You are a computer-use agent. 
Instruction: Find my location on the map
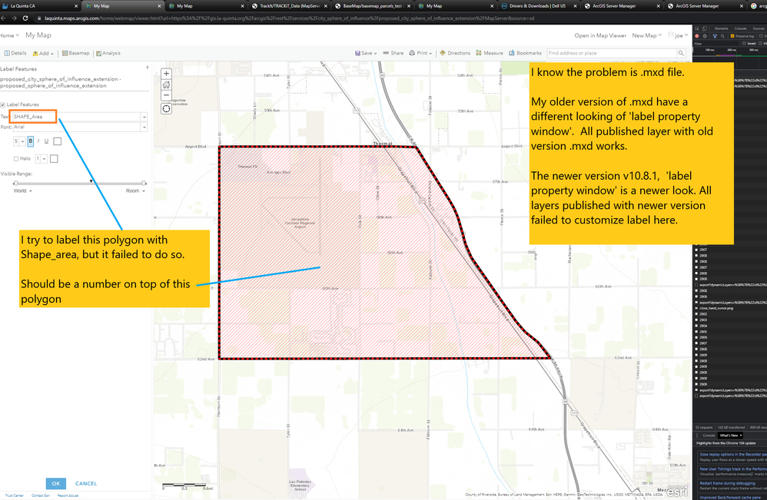pyautogui.click(x=166, y=108)
